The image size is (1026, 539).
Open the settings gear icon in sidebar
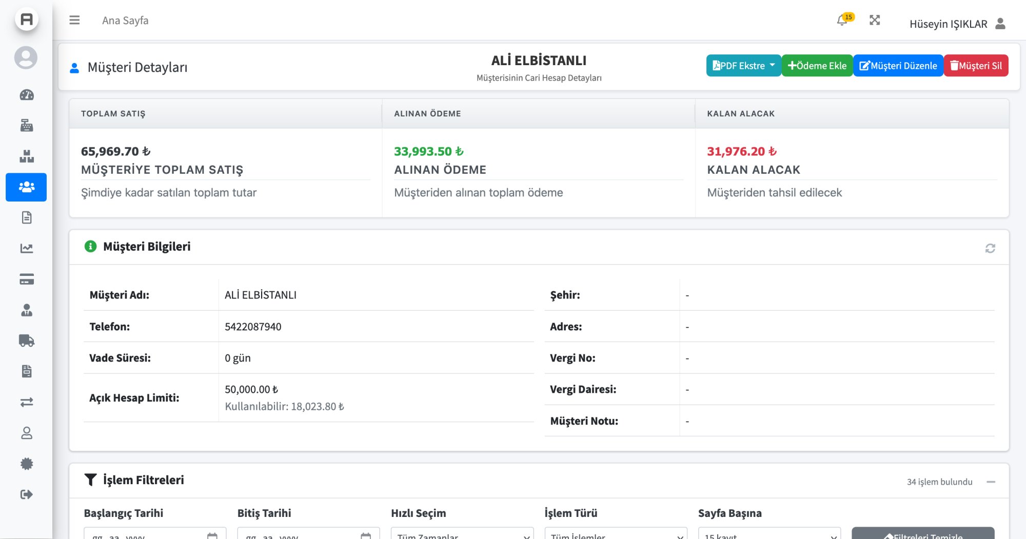[27, 464]
